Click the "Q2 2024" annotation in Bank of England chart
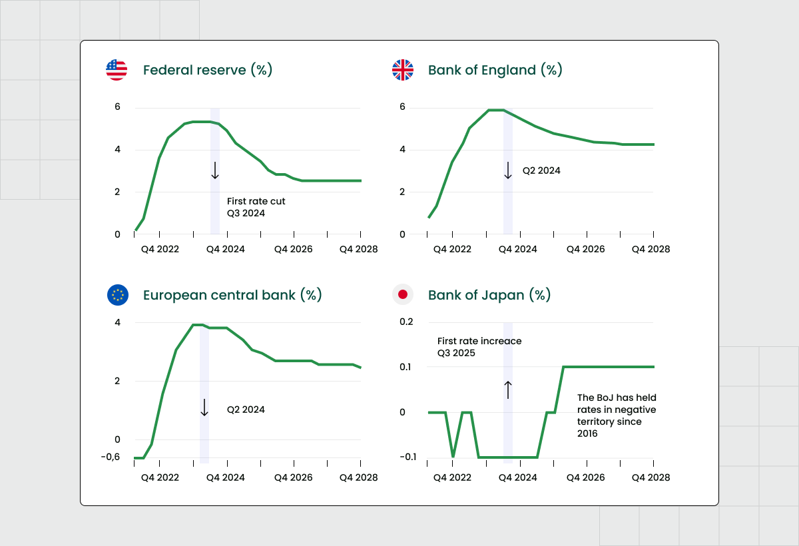 coord(541,170)
